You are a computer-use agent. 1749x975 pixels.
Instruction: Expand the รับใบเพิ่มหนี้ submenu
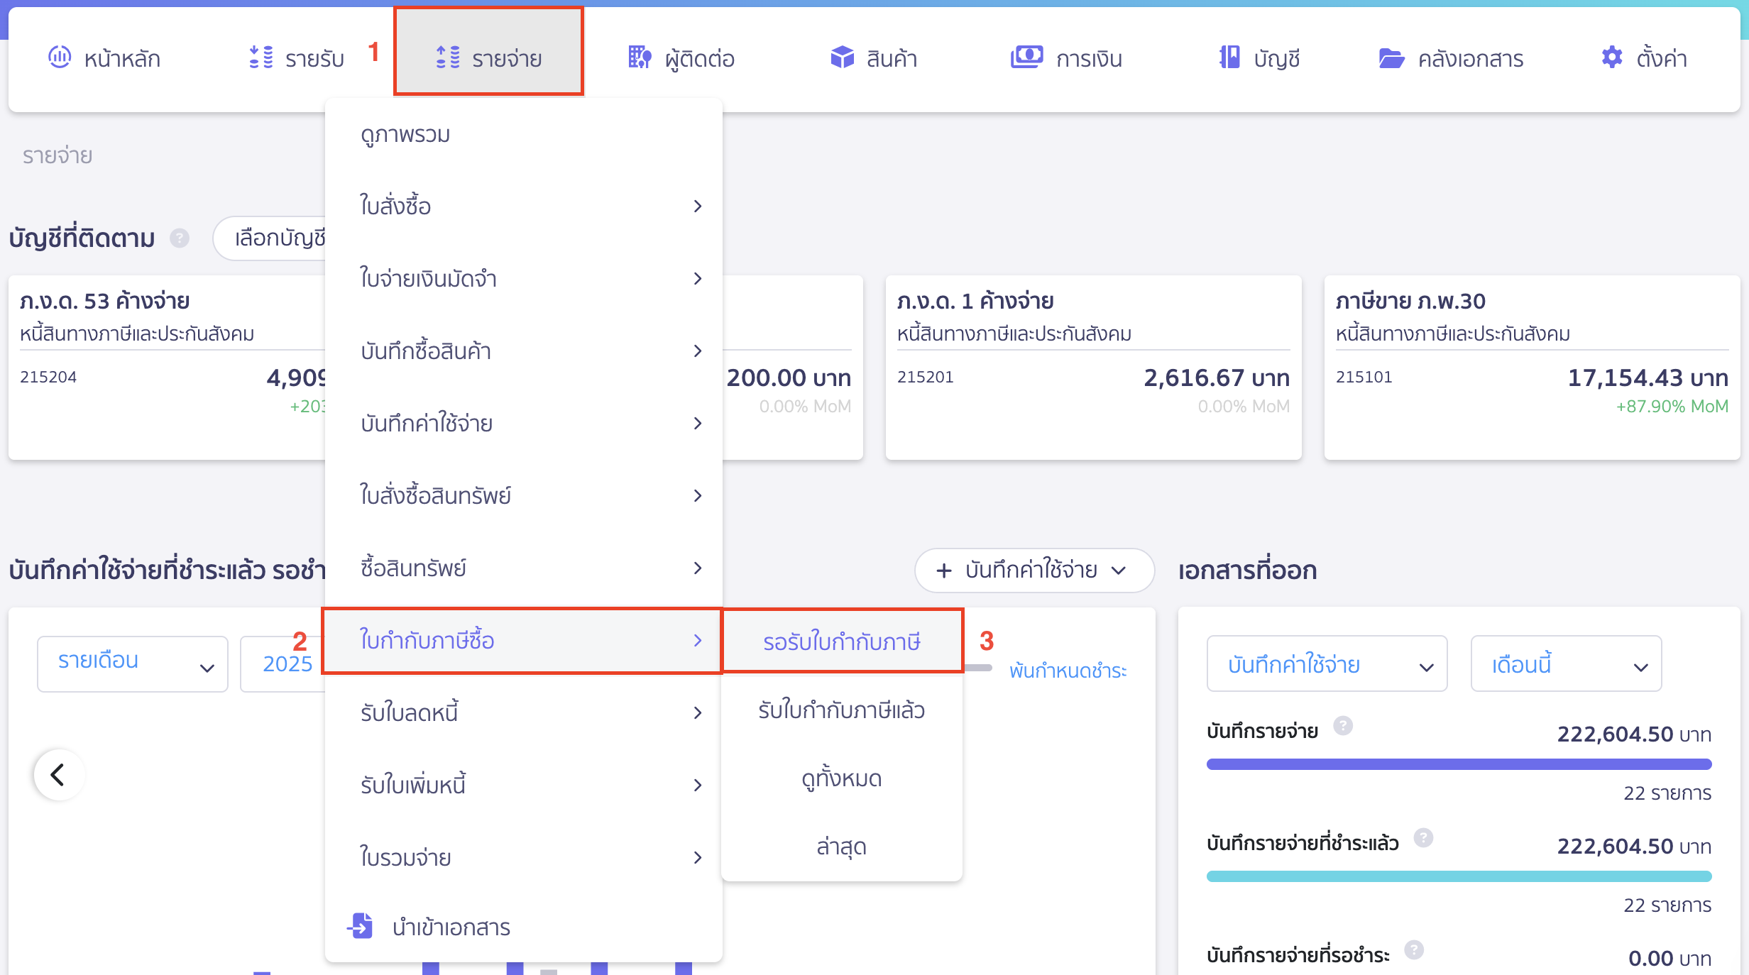[x=524, y=785]
